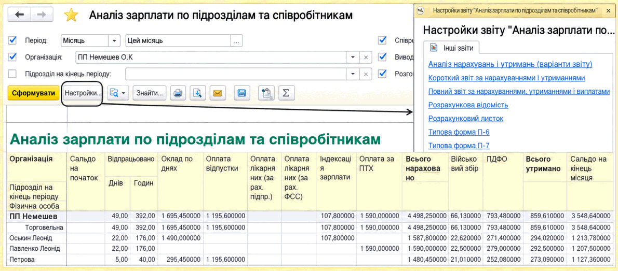Click the Інші звіти tab icon
Image resolution: width=618 pixels, height=271 pixels.
point(434,48)
